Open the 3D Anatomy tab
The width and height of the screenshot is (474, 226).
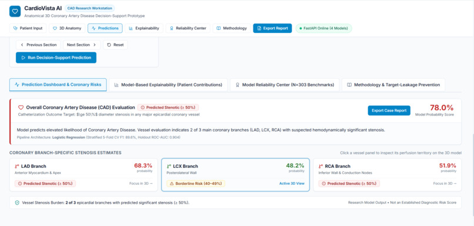(67, 28)
